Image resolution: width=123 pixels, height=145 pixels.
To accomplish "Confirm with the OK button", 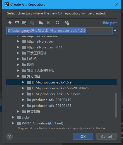I will 83,136.
